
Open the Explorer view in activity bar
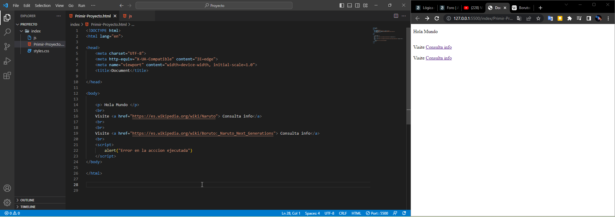coord(7,18)
